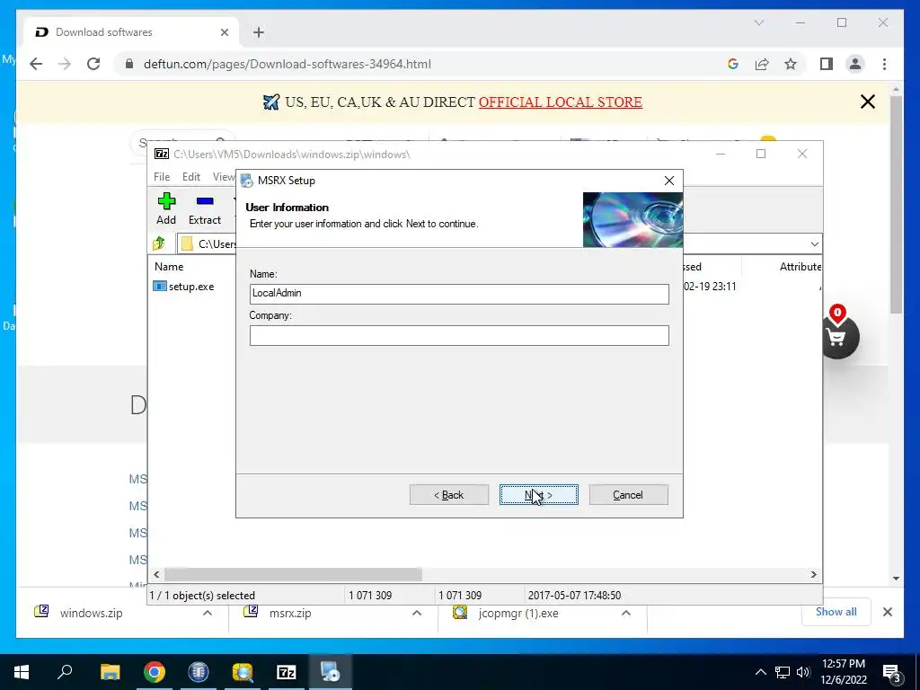Go Back in MSRX Setup wizard
The image size is (920, 690).
click(x=449, y=495)
